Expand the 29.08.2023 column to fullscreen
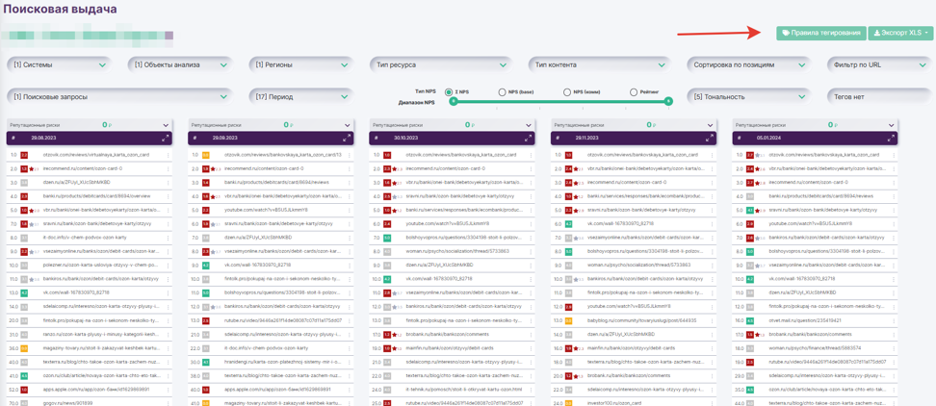The height and width of the screenshot is (406, 936). [x=165, y=139]
